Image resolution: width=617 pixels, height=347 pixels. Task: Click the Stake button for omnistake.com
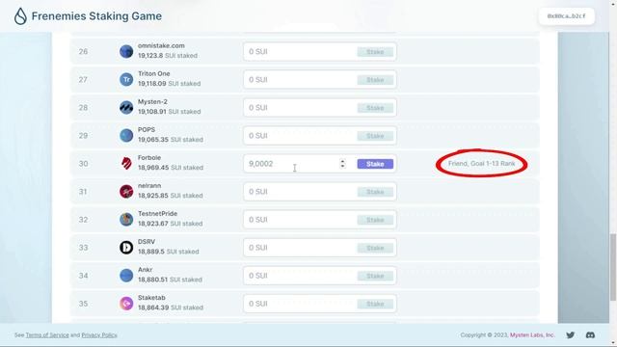[x=375, y=52]
